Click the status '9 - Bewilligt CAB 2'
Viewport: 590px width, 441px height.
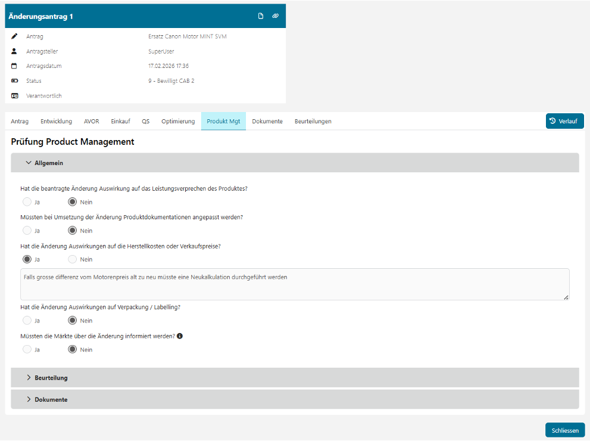click(x=171, y=81)
